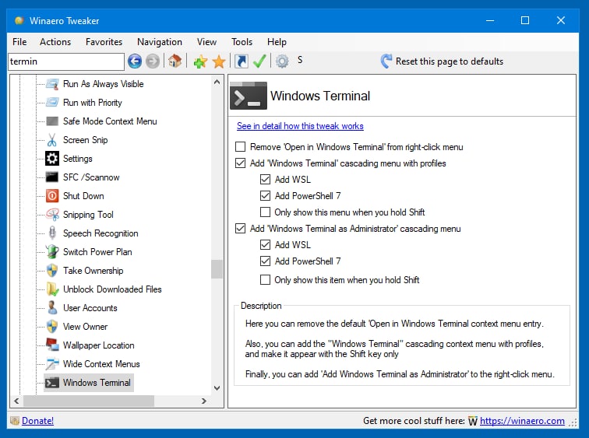Uncheck Add PowerShell 7 under Administrator menu
The height and width of the screenshot is (438, 589).
[x=265, y=261]
